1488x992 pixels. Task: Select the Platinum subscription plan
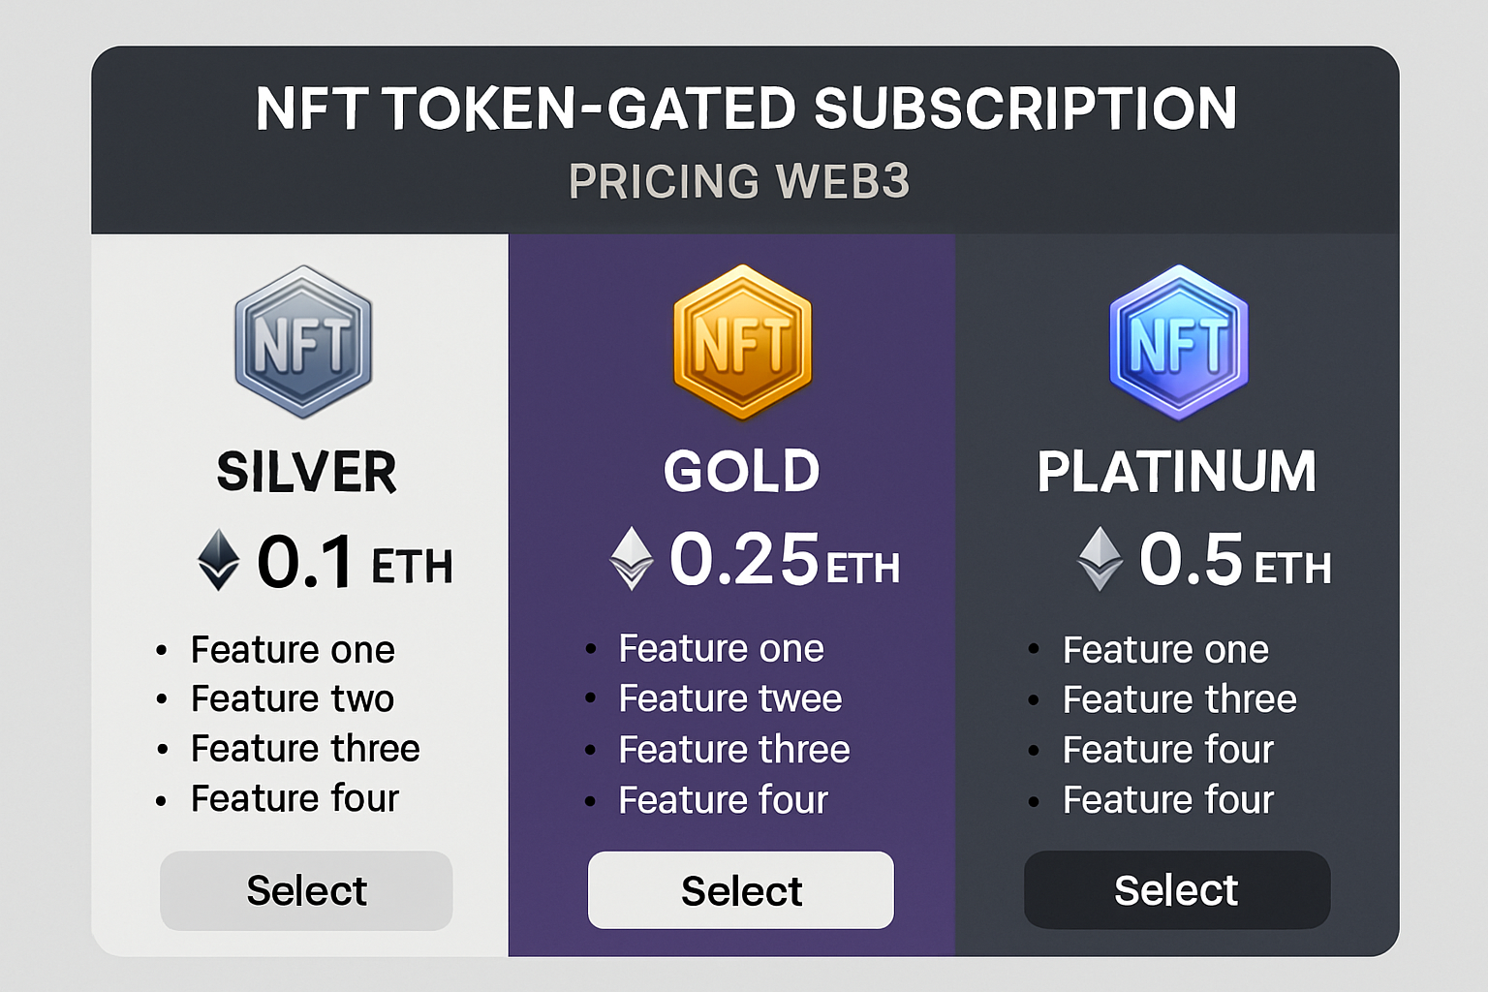pos(1176,889)
